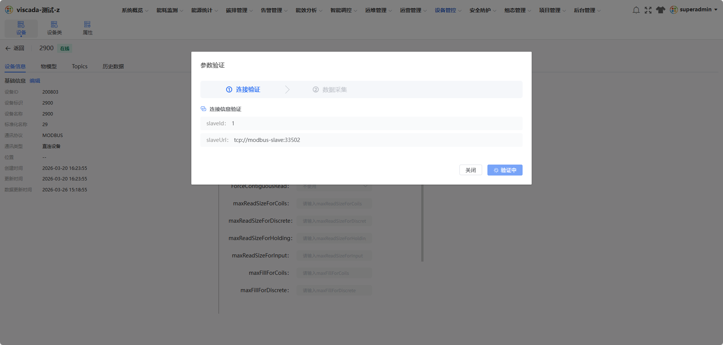Click the 编辑 link beside 基础信息

click(35, 81)
